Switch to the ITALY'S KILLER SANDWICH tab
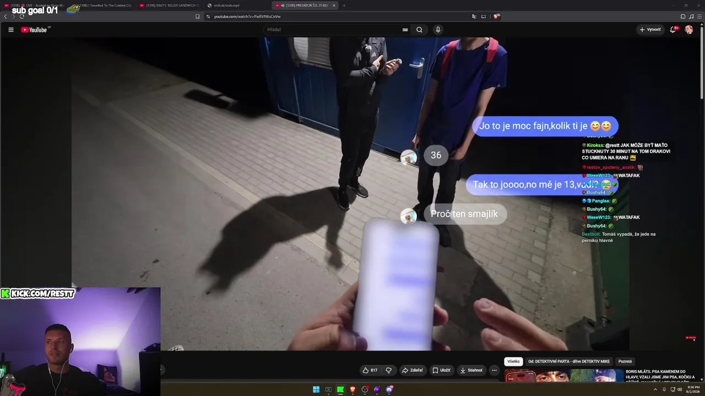The height and width of the screenshot is (396, 705). coord(170,5)
